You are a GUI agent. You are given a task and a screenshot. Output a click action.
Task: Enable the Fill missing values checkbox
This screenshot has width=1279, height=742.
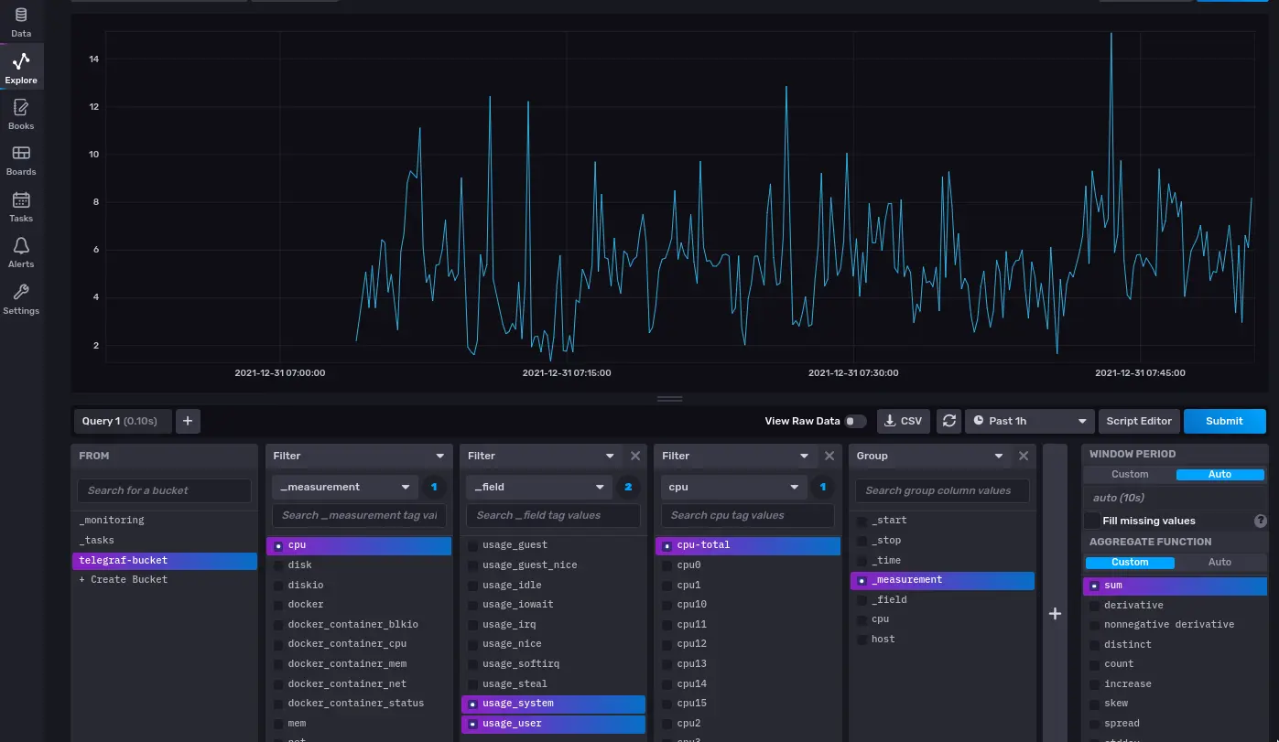(x=1092, y=521)
